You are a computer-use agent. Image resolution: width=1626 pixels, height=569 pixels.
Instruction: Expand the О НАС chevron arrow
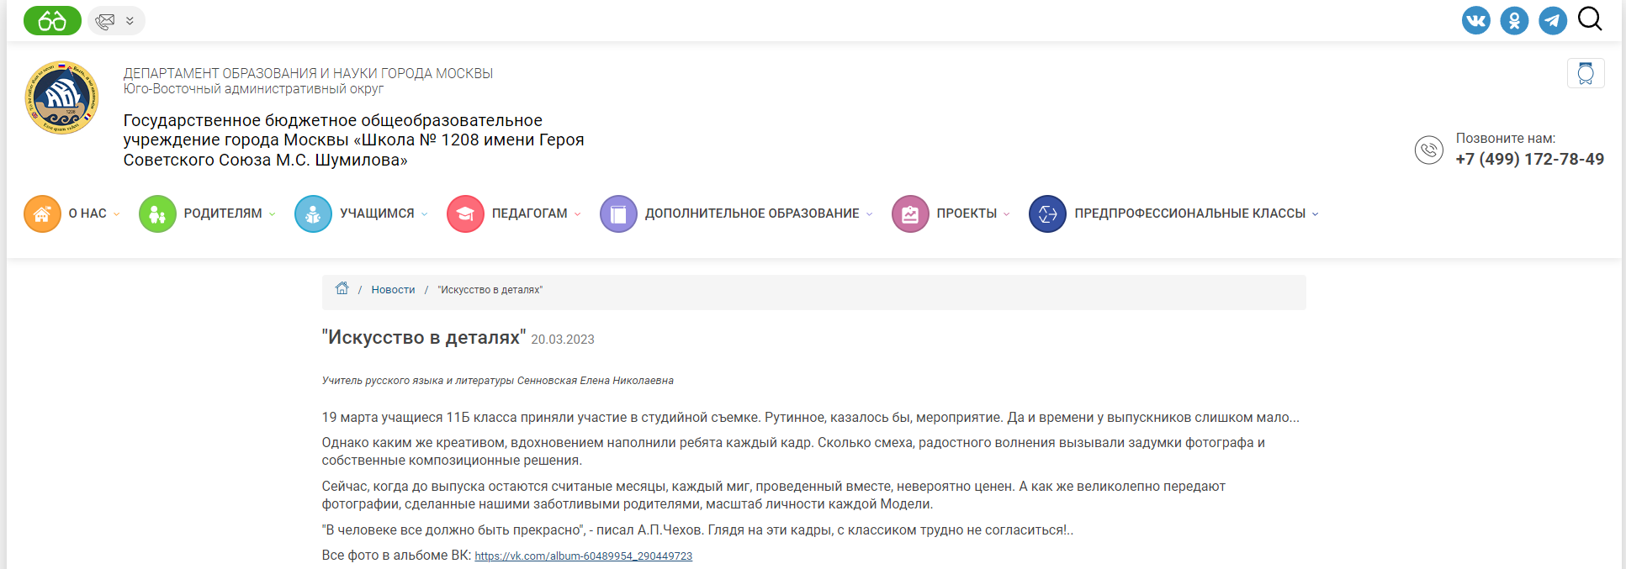click(117, 214)
